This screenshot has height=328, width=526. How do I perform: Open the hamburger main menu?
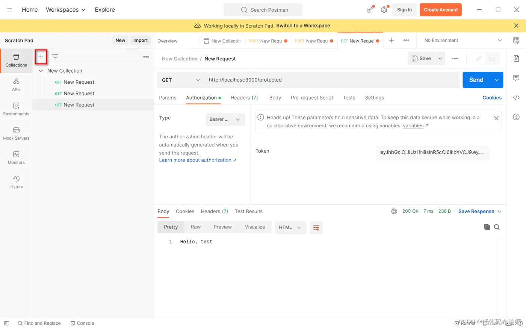pyautogui.click(x=9, y=10)
